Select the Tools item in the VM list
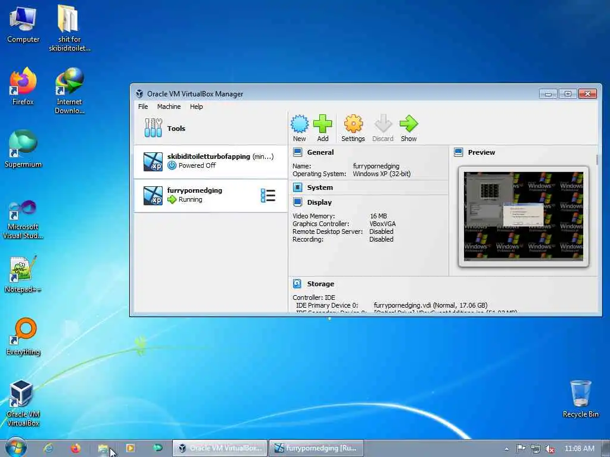The image size is (610, 457). 210,129
